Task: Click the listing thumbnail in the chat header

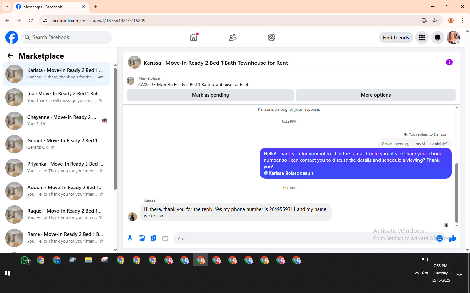Action: pyautogui.click(x=134, y=62)
